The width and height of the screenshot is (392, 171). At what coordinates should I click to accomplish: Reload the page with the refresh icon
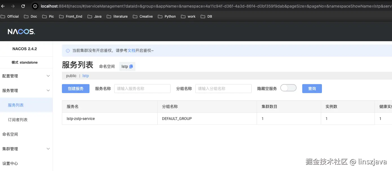[23, 6]
